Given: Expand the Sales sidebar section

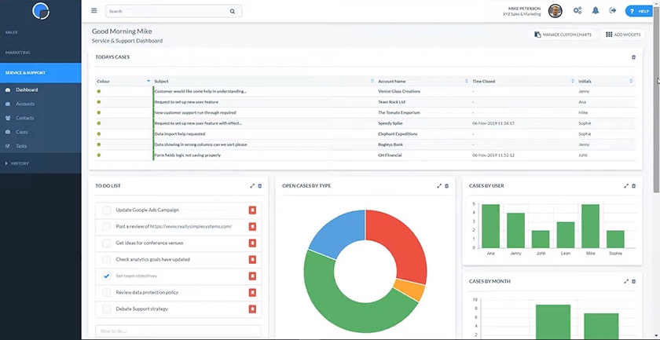Looking at the screenshot, I should tap(40, 32).
